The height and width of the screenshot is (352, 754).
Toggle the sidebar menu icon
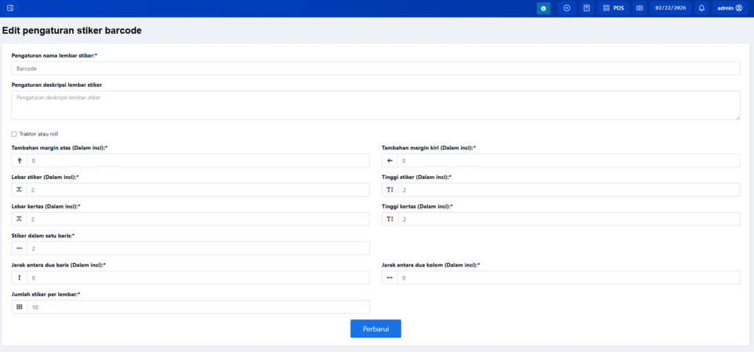[x=10, y=8]
